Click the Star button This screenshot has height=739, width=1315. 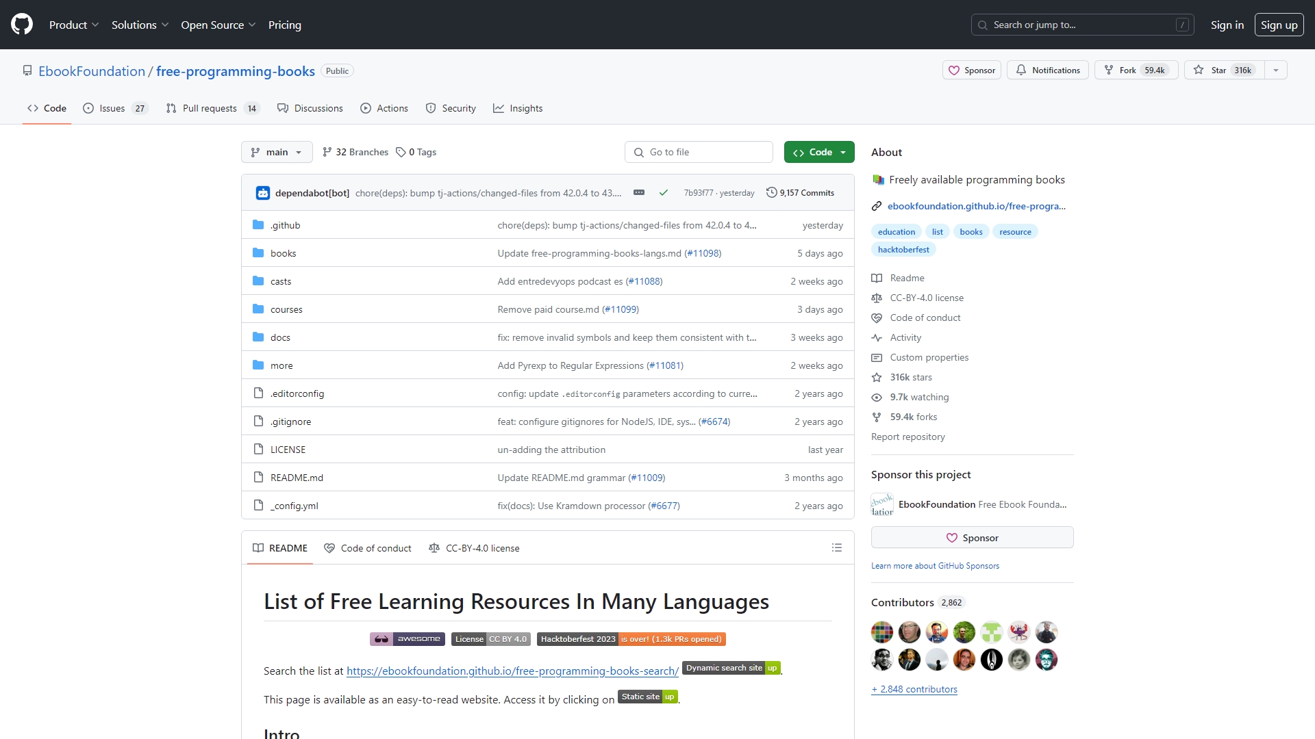pos(1225,70)
